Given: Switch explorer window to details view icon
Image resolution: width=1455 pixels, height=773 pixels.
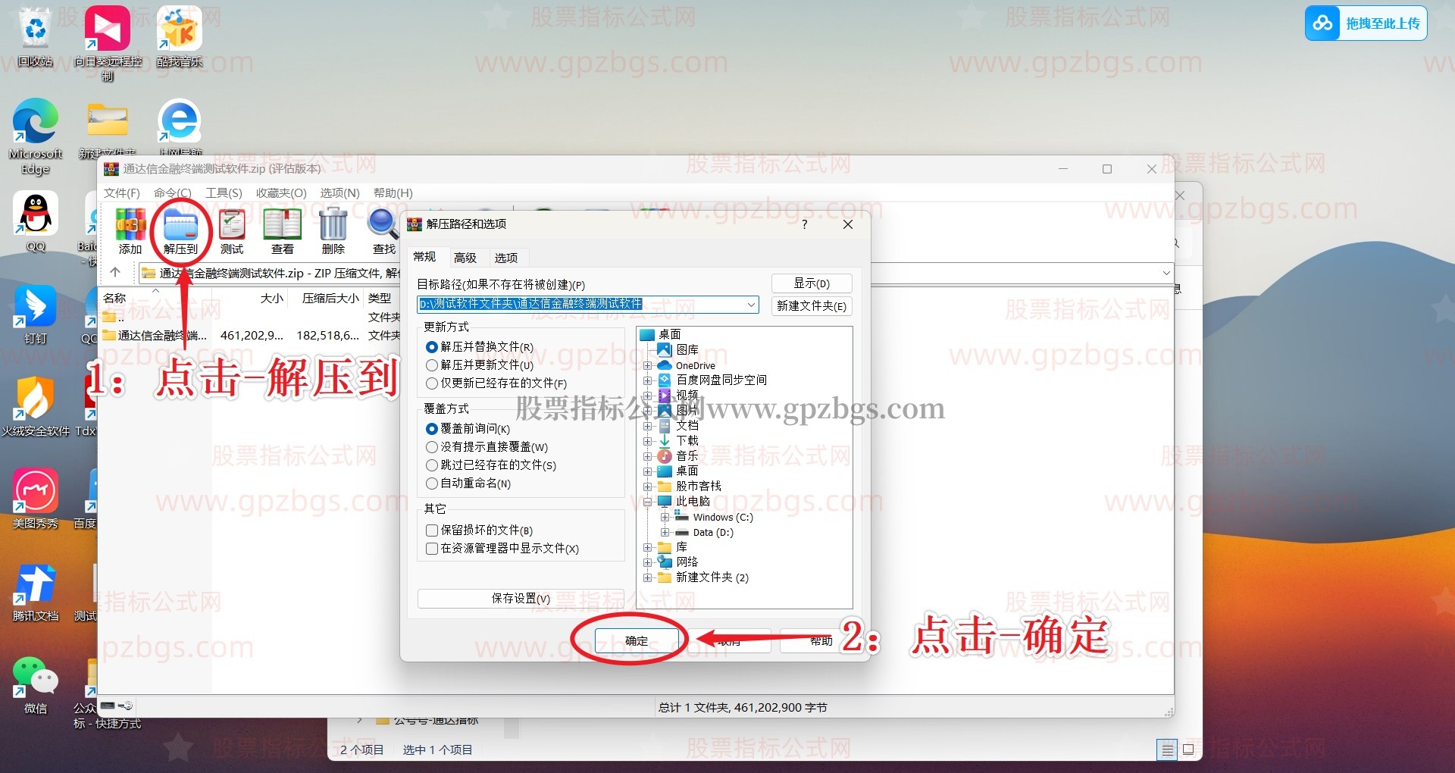Looking at the screenshot, I should pos(1167,750).
